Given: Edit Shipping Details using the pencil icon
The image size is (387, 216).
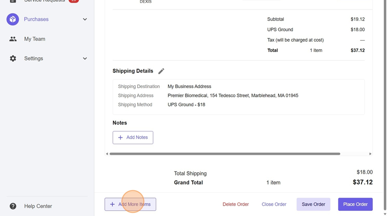Looking at the screenshot, I should (161, 71).
